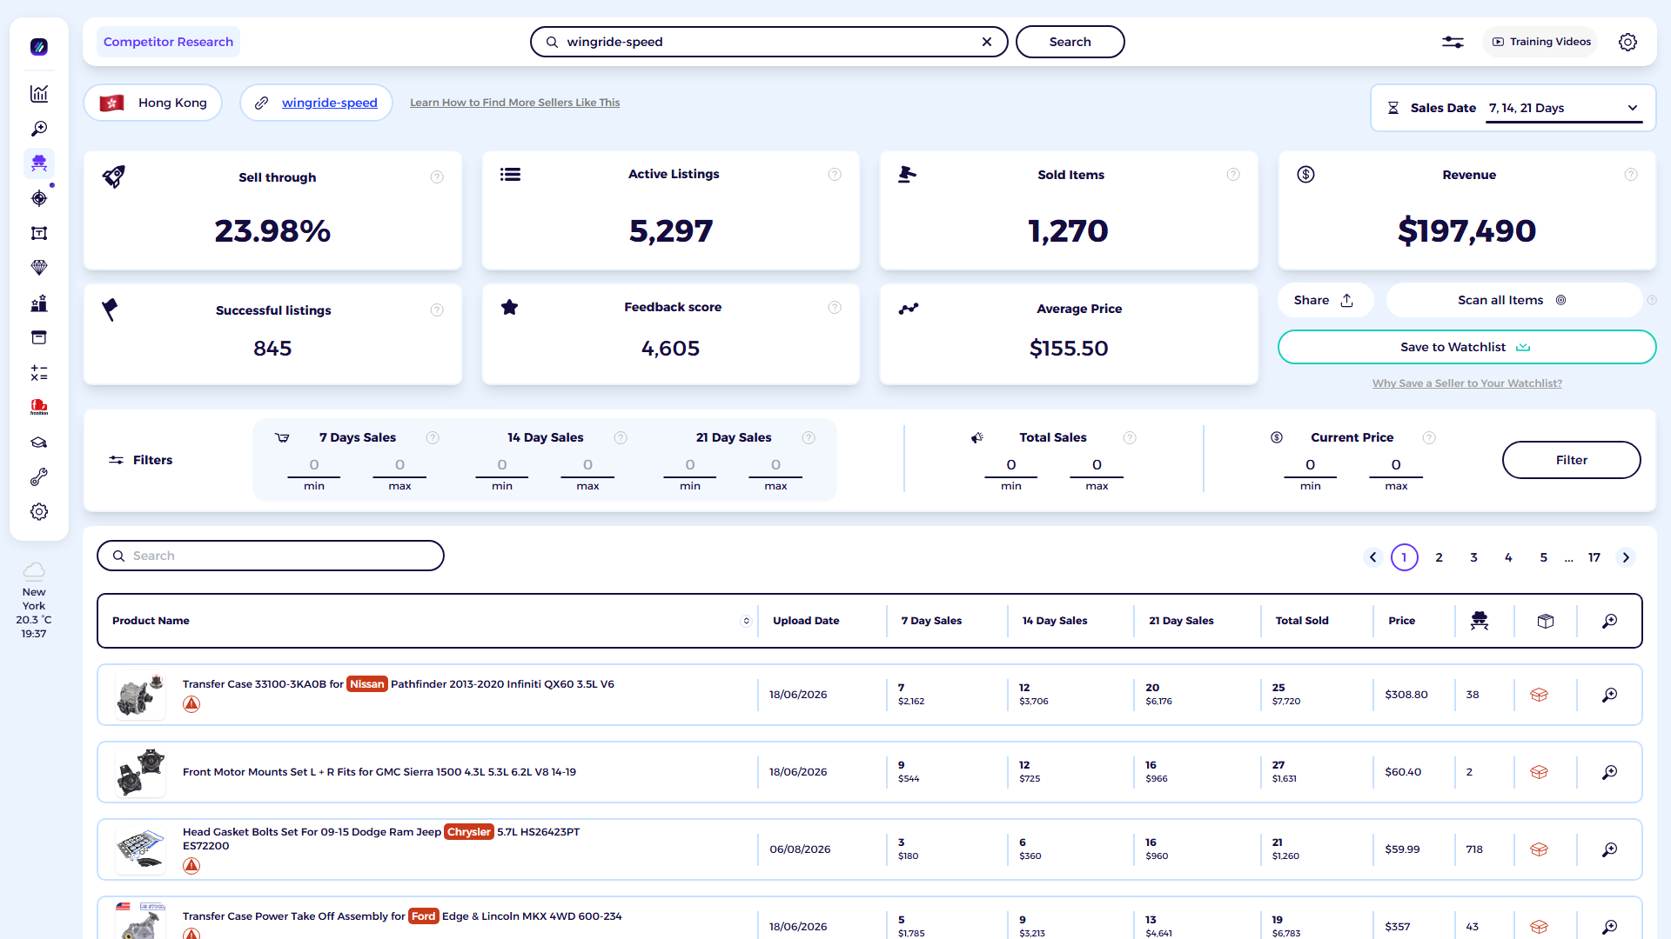Image resolution: width=1671 pixels, height=939 pixels.
Task: Expand the Sales Date days dropdown
Action: point(1564,108)
